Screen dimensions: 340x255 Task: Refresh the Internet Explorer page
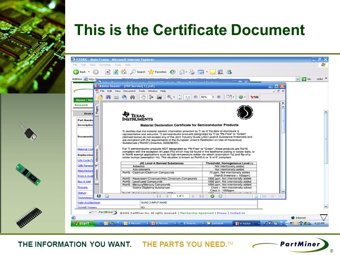coord(116,72)
